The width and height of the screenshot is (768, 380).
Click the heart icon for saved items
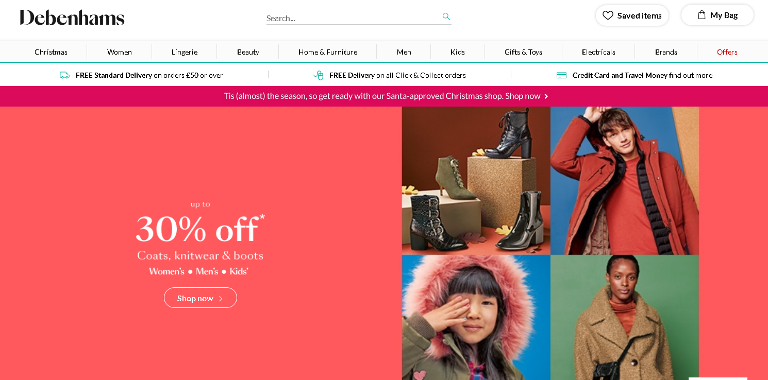608,15
